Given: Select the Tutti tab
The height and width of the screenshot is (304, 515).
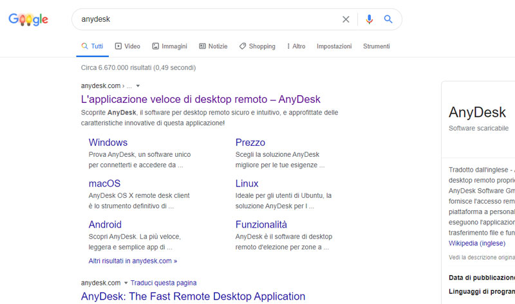Looking at the screenshot, I should pos(92,46).
